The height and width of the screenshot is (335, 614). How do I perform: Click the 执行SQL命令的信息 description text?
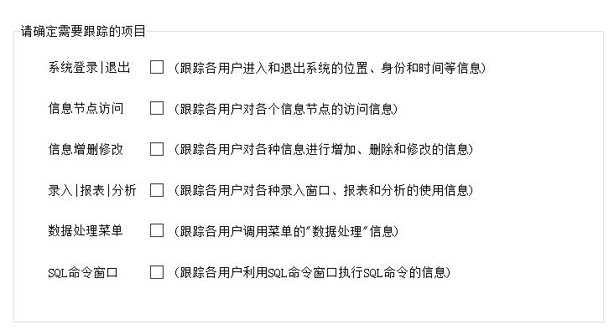coord(312,272)
